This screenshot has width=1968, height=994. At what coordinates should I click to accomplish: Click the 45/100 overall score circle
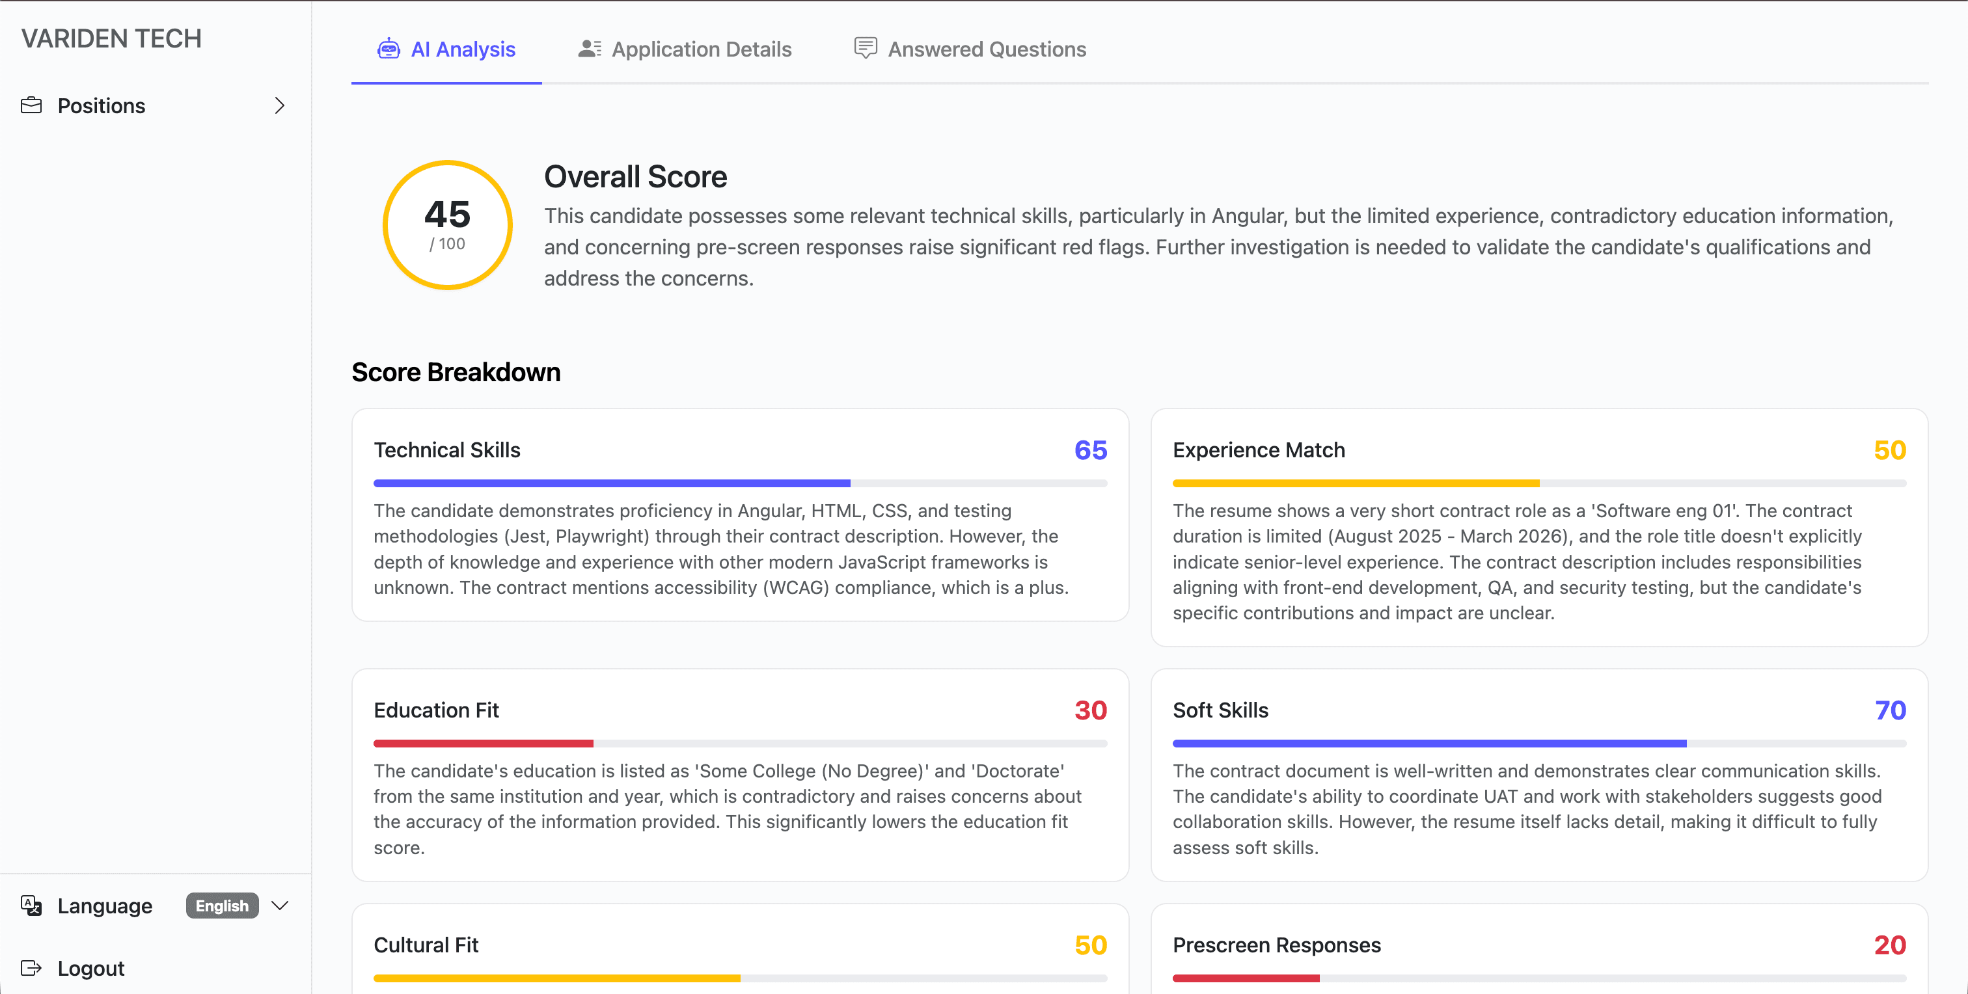tap(447, 224)
